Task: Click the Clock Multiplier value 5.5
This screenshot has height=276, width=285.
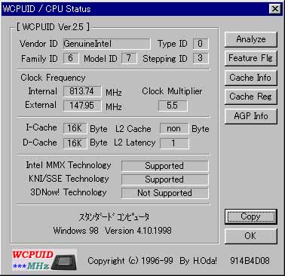Action: coord(173,106)
